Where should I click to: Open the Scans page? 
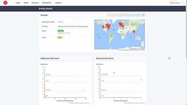click(18, 3)
